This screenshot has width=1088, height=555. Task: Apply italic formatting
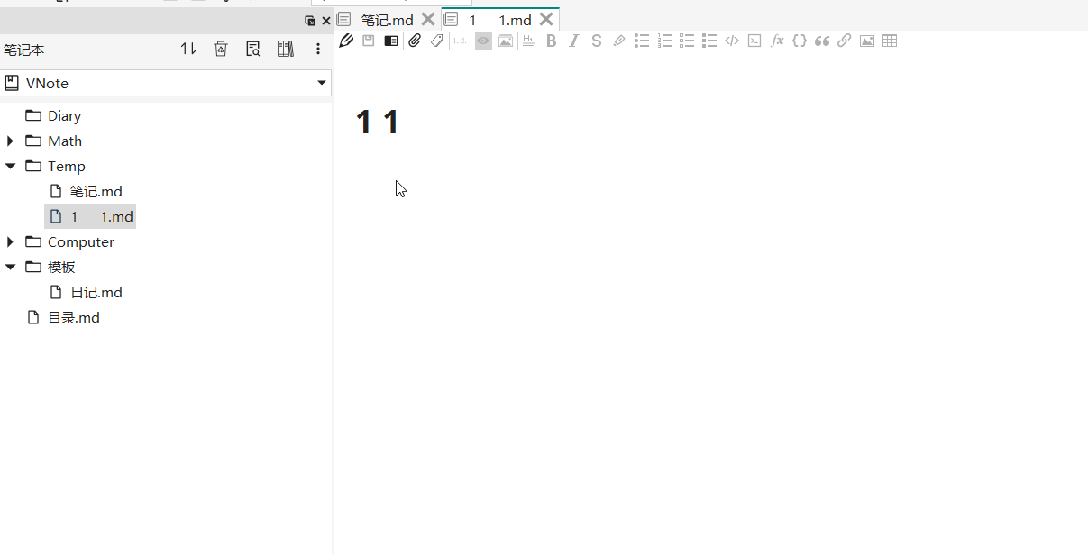coord(573,41)
